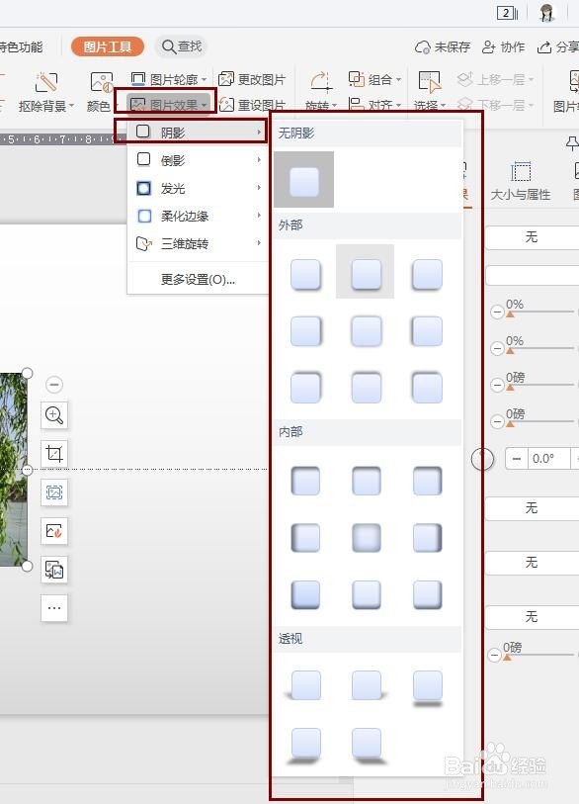Click the user avatar icon
Viewport: 579px width, 804px height.
pyautogui.click(x=547, y=12)
